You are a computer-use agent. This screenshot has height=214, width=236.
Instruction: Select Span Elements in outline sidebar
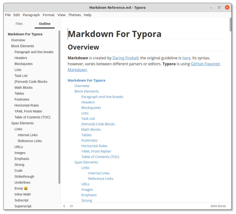point(22,123)
